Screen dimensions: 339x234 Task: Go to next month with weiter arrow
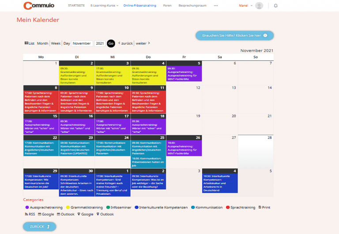tap(143, 43)
